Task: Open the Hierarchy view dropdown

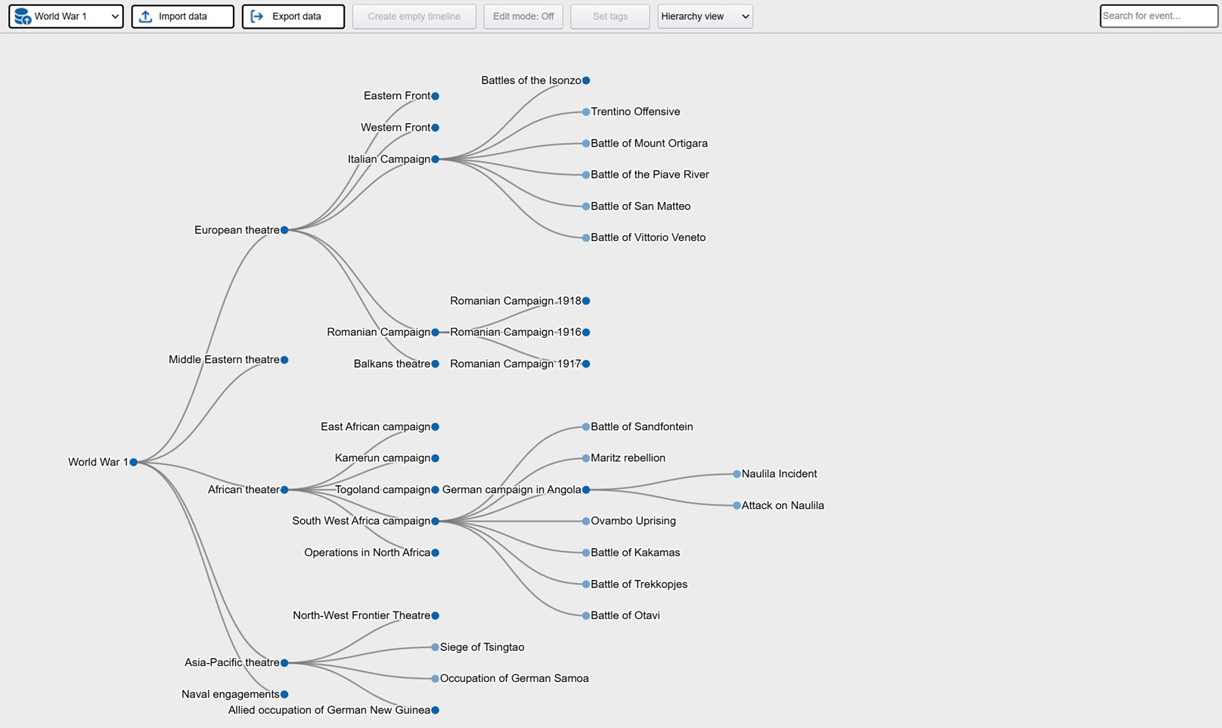Action: [705, 16]
